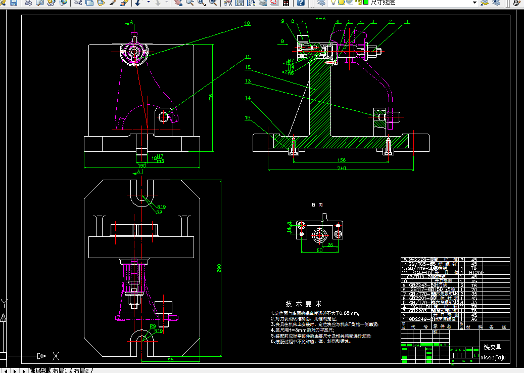The height and width of the screenshot is (373, 524).
Task: Select the Match Properties brush icon
Action: click(x=113, y=3)
